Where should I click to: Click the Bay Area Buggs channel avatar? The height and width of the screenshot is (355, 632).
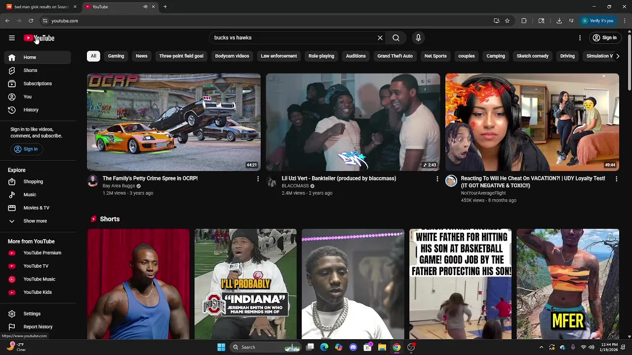click(93, 181)
